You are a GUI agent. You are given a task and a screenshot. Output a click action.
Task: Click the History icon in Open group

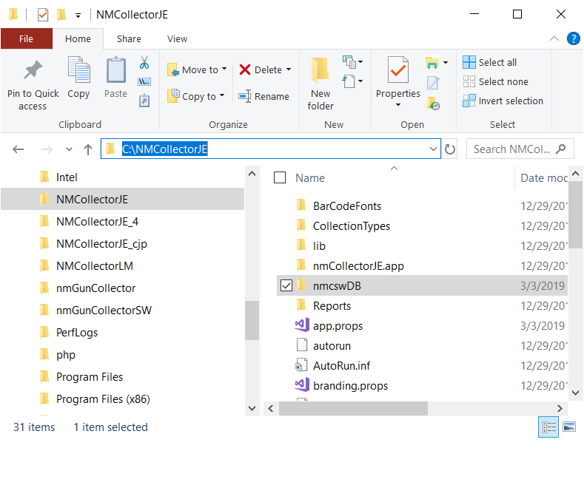coord(433,103)
